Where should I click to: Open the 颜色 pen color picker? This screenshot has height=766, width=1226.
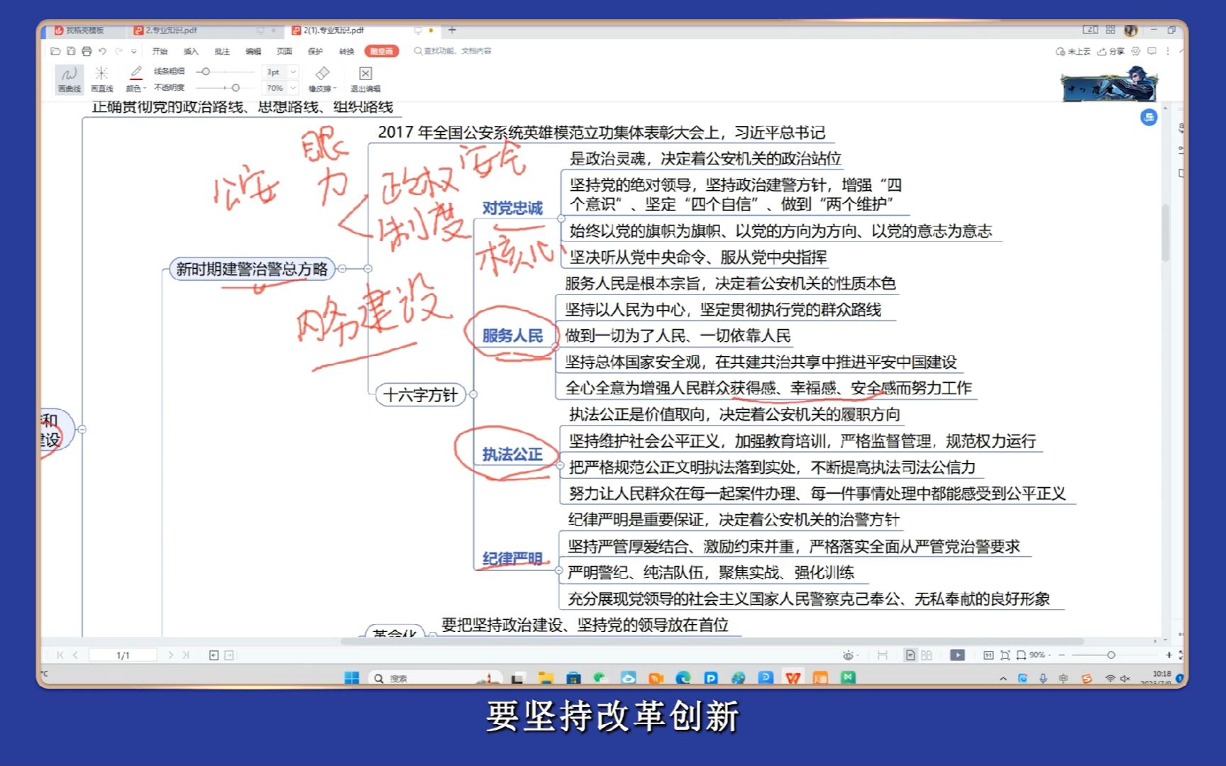click(136, 79)
